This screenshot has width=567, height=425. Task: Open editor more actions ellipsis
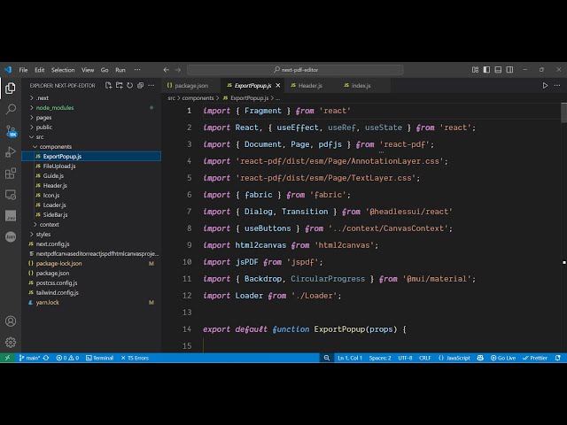(x=557, y=86)
